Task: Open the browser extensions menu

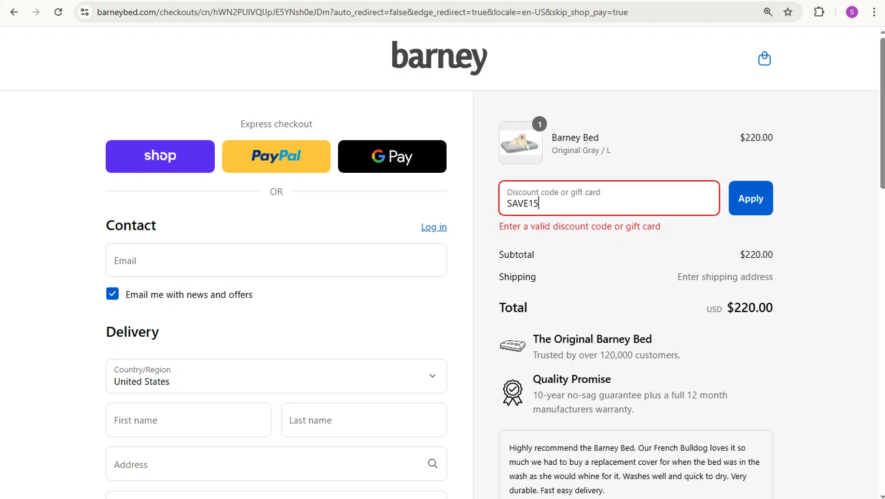Action: [x=819, y=12]
